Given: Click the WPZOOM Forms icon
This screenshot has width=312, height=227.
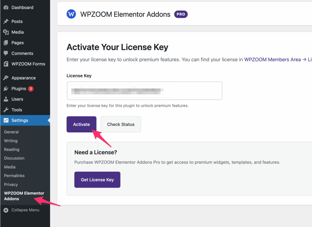Looking at the screenshot, I should (x=6, y=64).
